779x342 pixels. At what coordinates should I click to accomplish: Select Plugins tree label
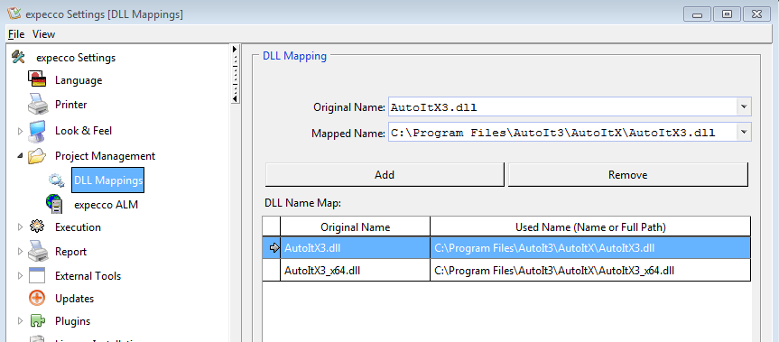point(72,320)
